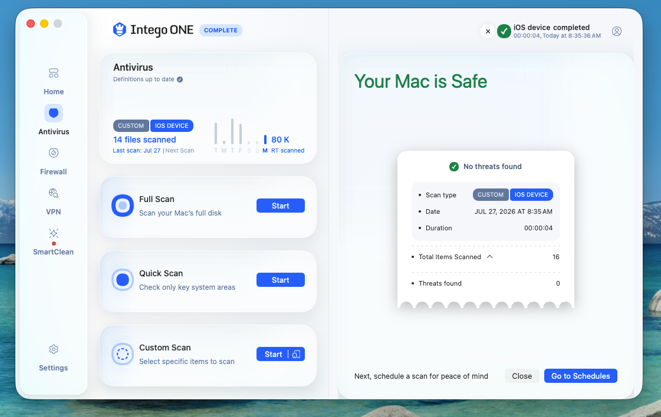Viewport: 661px width, 417px height.
Task: Start the Custom Scan
Action: (273, 354)
